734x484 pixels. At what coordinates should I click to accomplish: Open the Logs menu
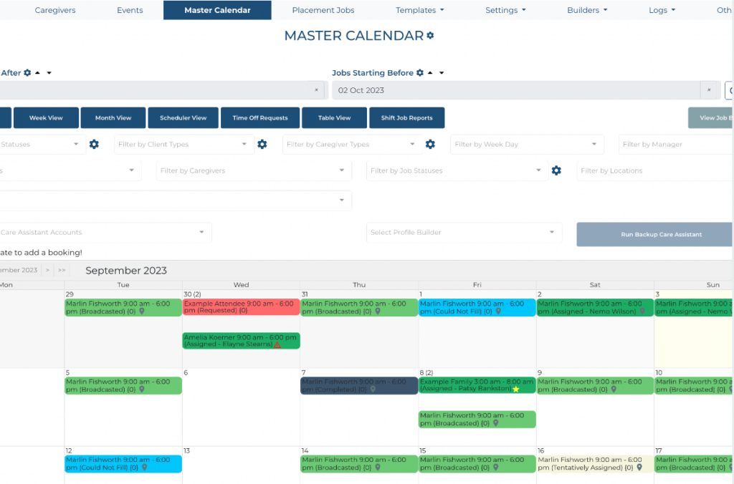[x=660, y=10]
